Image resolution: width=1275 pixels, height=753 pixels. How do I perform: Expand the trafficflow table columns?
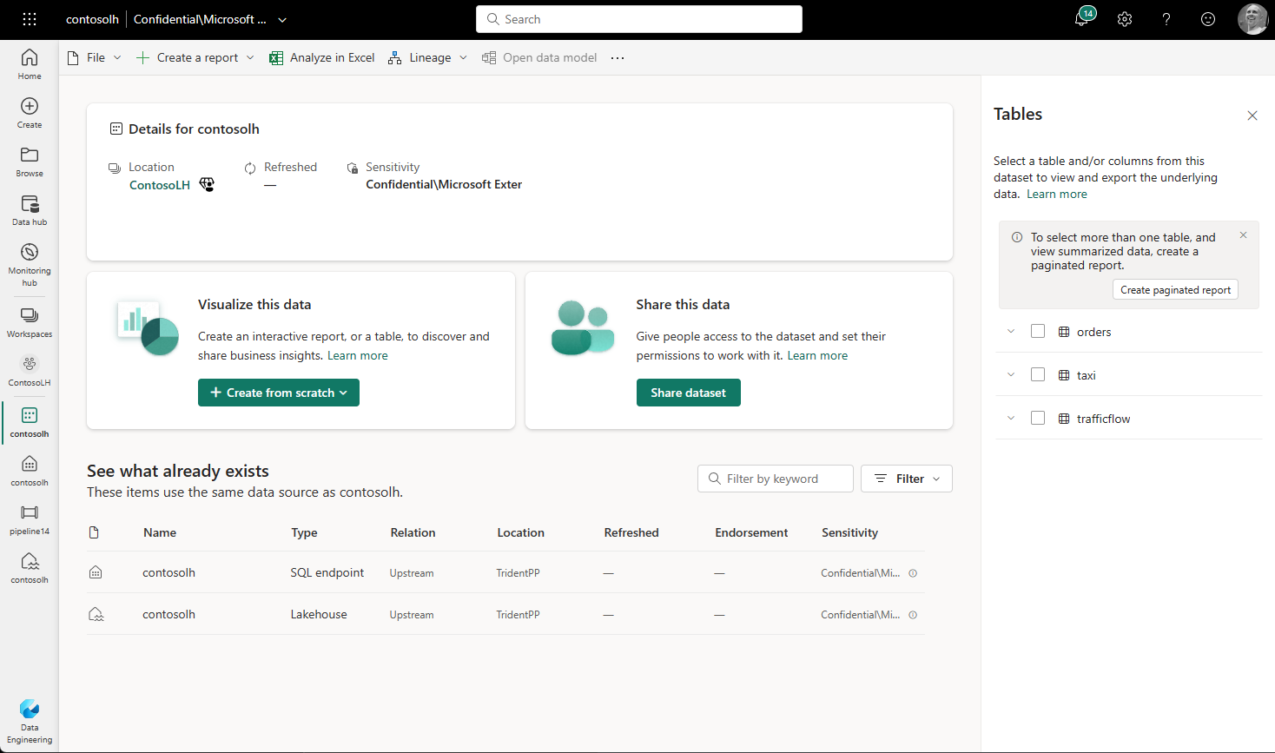(x=1011, y=418)
